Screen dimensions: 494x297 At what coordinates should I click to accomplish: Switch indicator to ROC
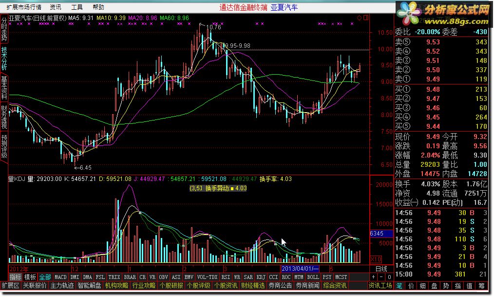pos(286,277)
